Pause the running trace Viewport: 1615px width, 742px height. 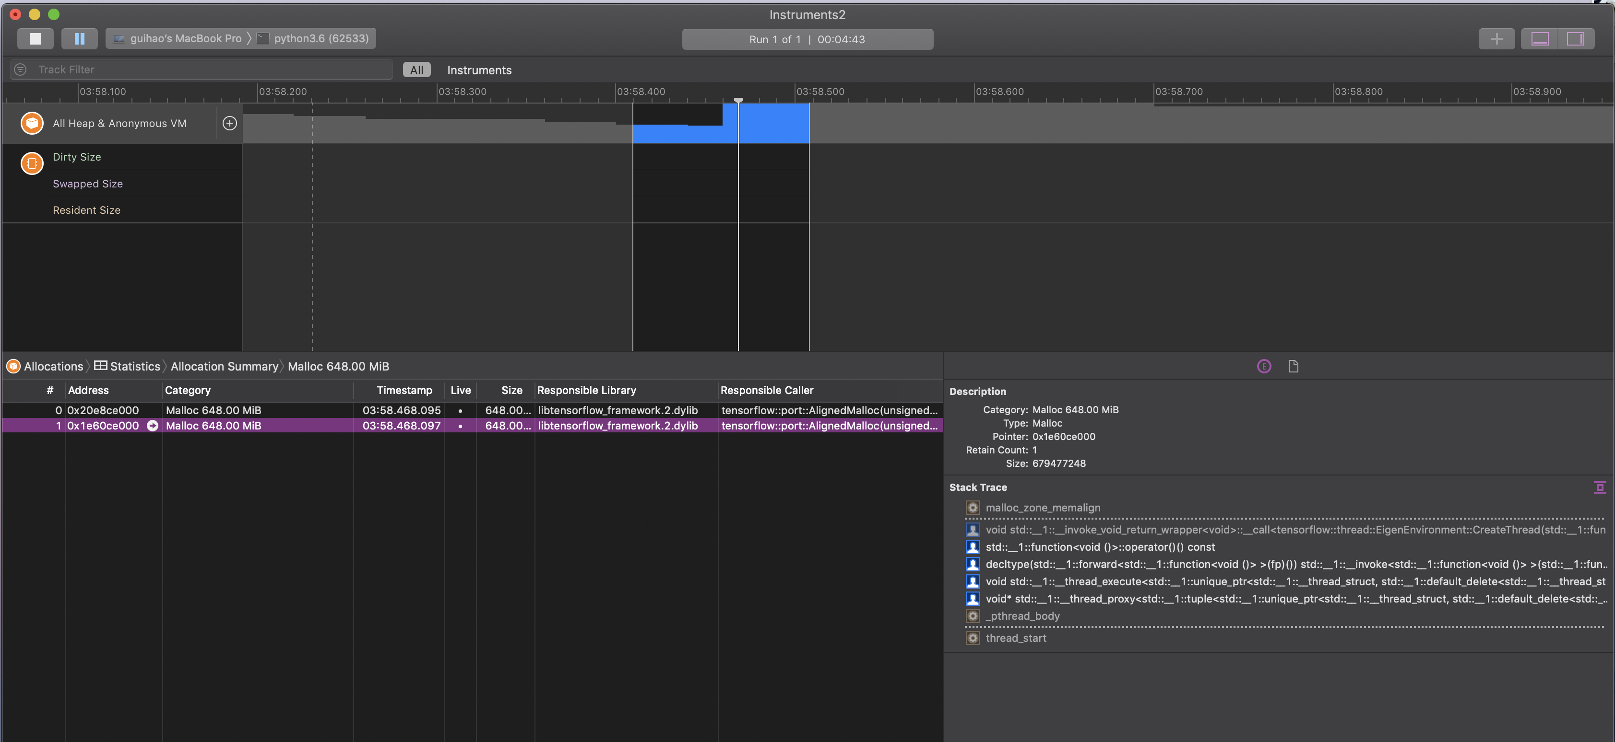pyautogui.click(x=80, y=39)
